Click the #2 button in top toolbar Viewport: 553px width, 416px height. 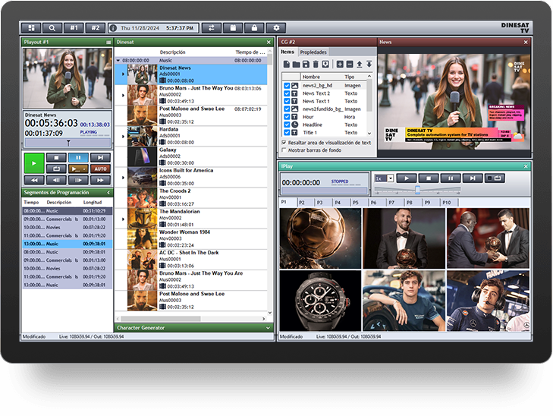[95, 27]
